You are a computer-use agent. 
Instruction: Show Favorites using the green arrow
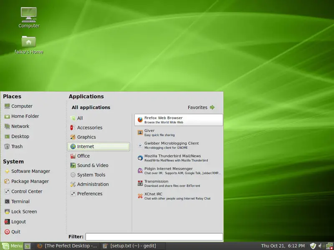(x=212, y=107)
